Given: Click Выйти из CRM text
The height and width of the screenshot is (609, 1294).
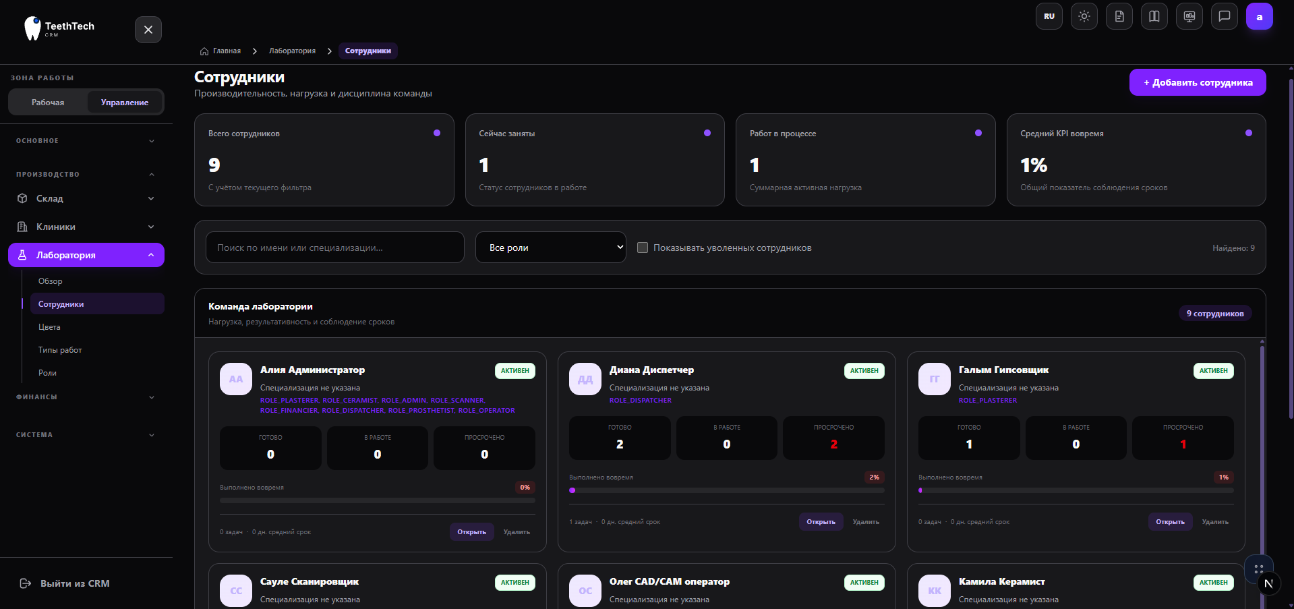Looking at the screenshot, I should point(75,583).
